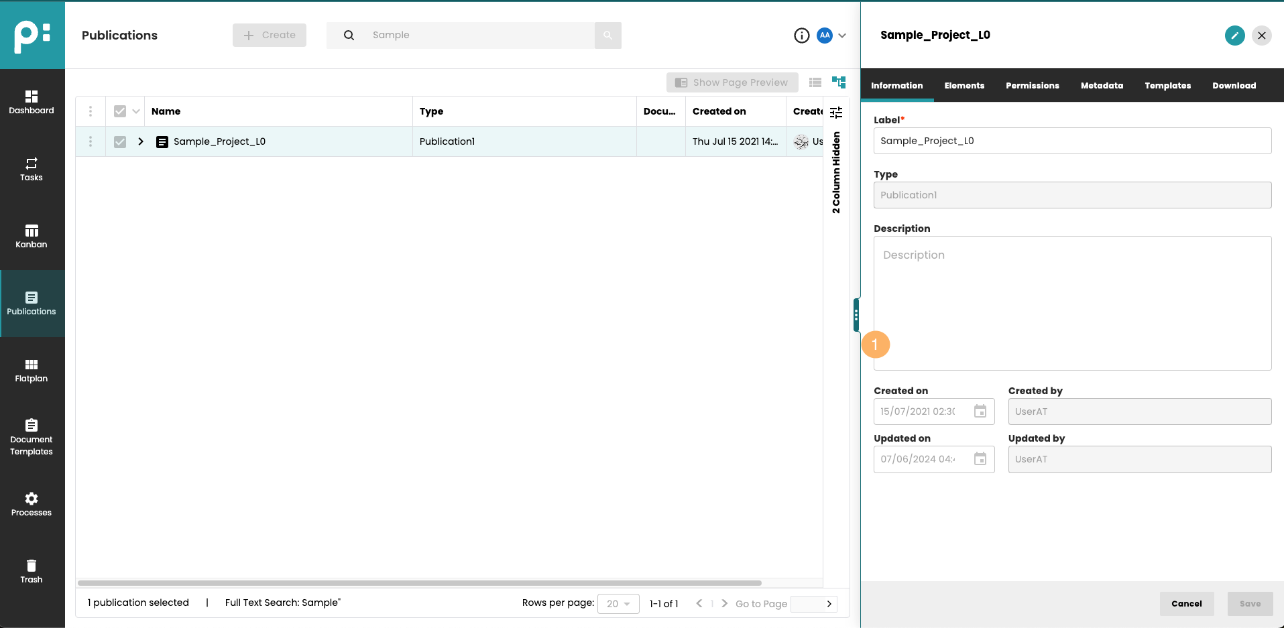The height and width of the screenshot is (628, 1284).
Task: Switch to the Elements tab
Action: click(964, 86)
